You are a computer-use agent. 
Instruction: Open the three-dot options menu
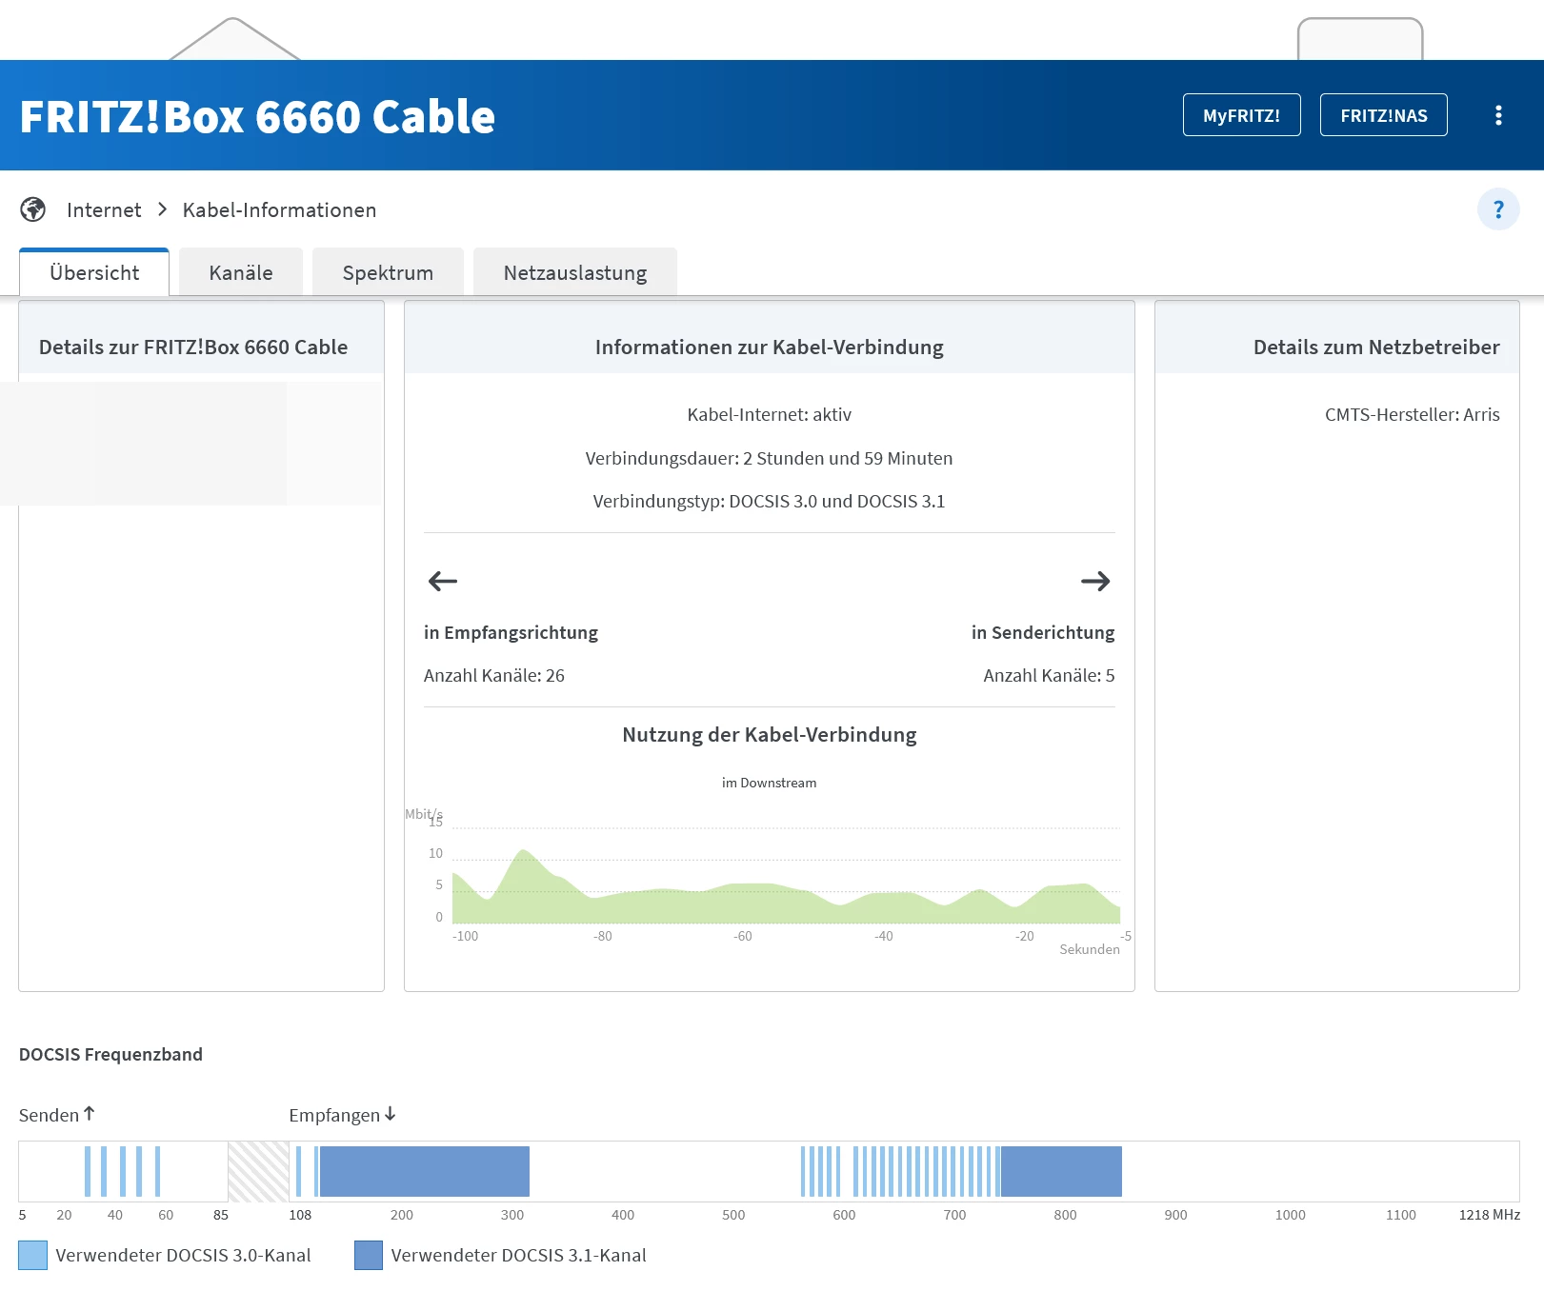click(x=1498, y=115)
